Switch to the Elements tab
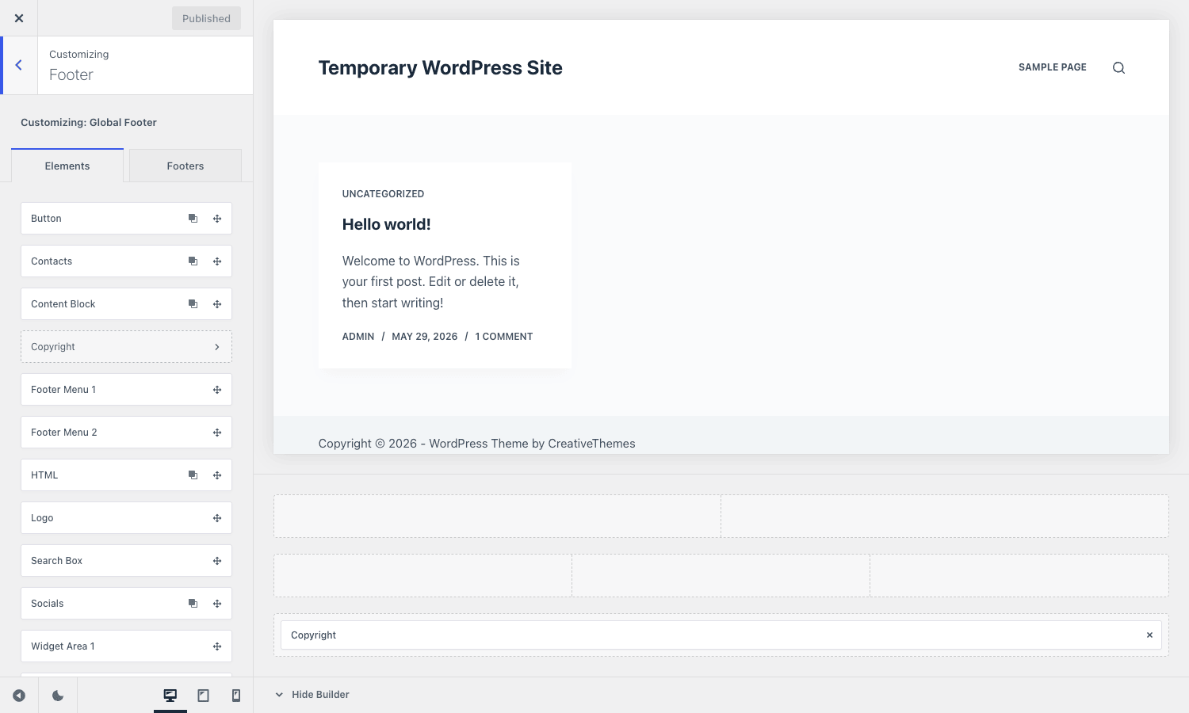 click(67, 166)
